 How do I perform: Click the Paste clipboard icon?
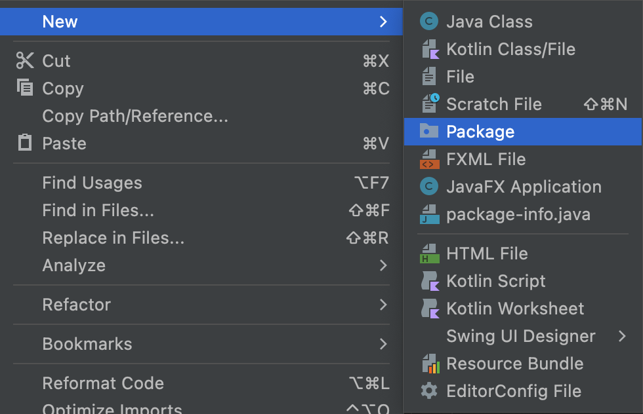[25, 143]
